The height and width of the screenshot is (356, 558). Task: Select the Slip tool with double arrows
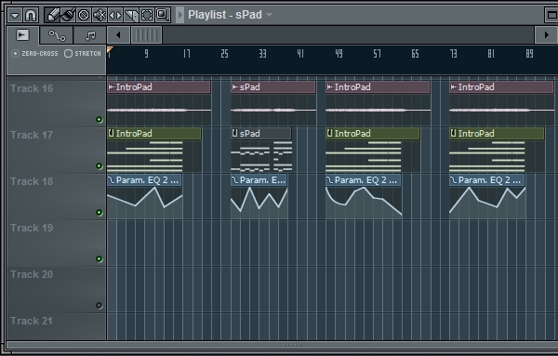pyautogui.click(x=115, y=15)
